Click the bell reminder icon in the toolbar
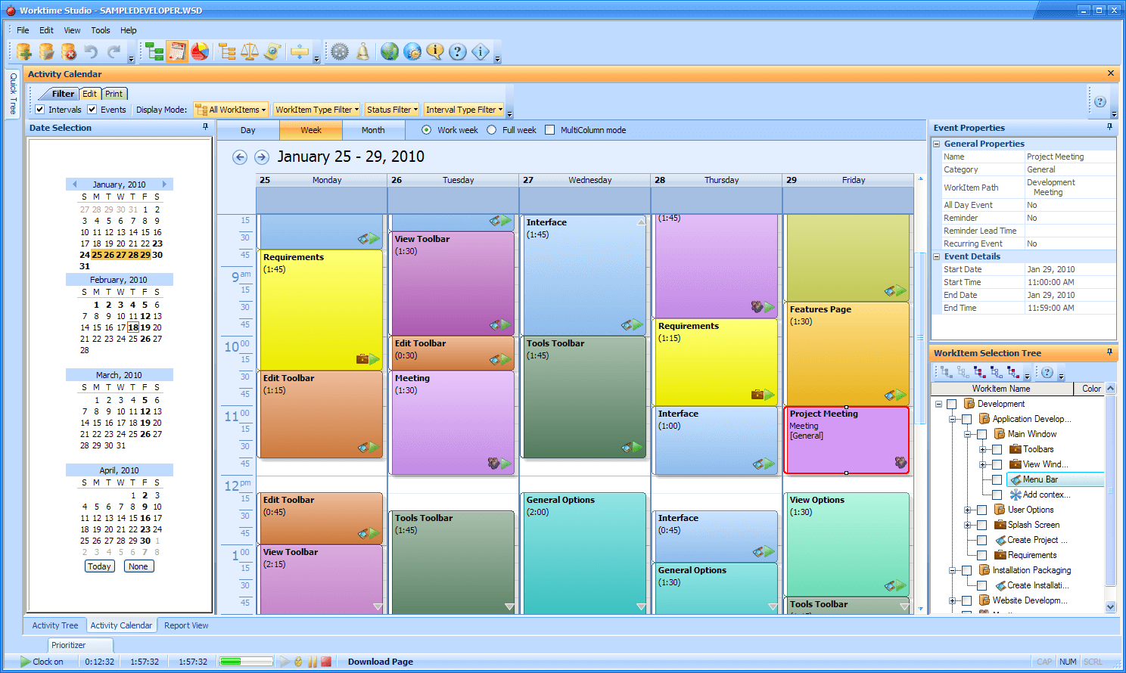The image size is (1126, 673). [x=362, y=51]
